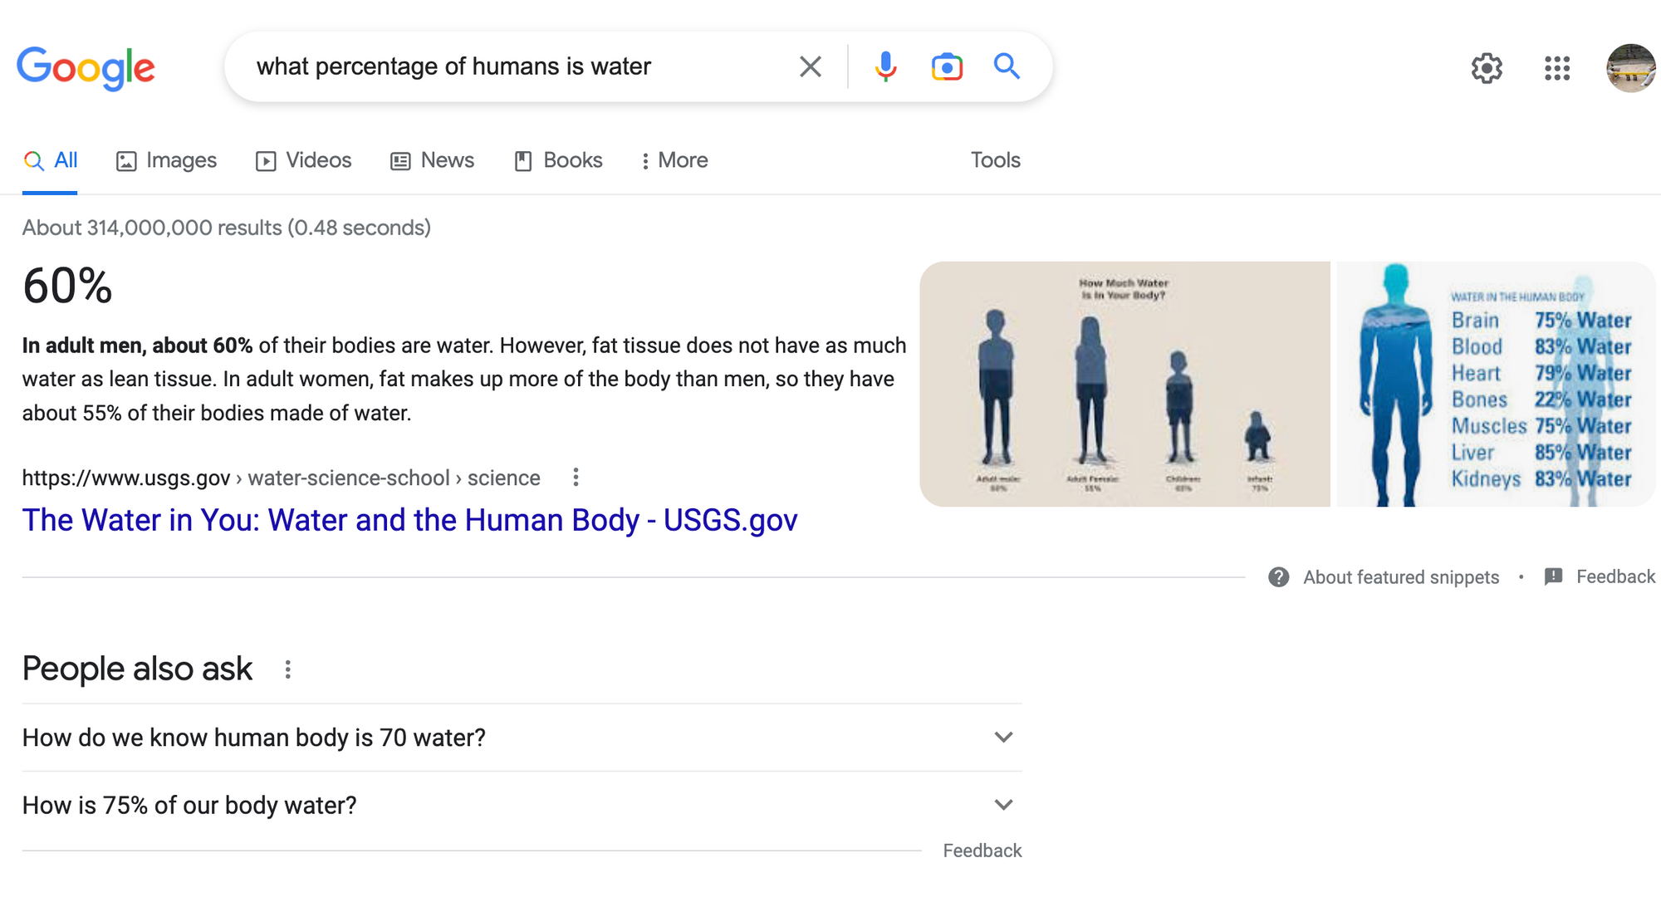Expand "How is 75% of our body water?"

(x=1003, y=805)
